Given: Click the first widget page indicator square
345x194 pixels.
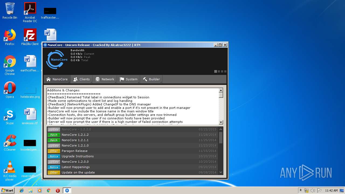Looking at the screenshot, I should pyautogui.click(x=216, y=71).
